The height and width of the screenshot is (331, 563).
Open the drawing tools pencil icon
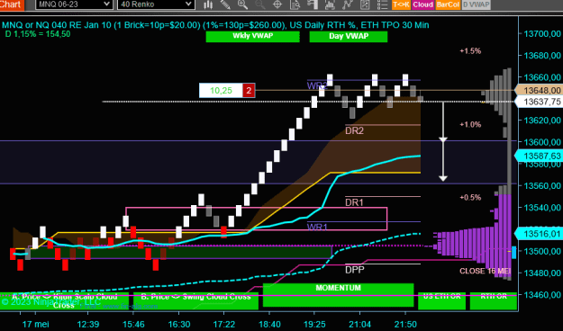225,4
